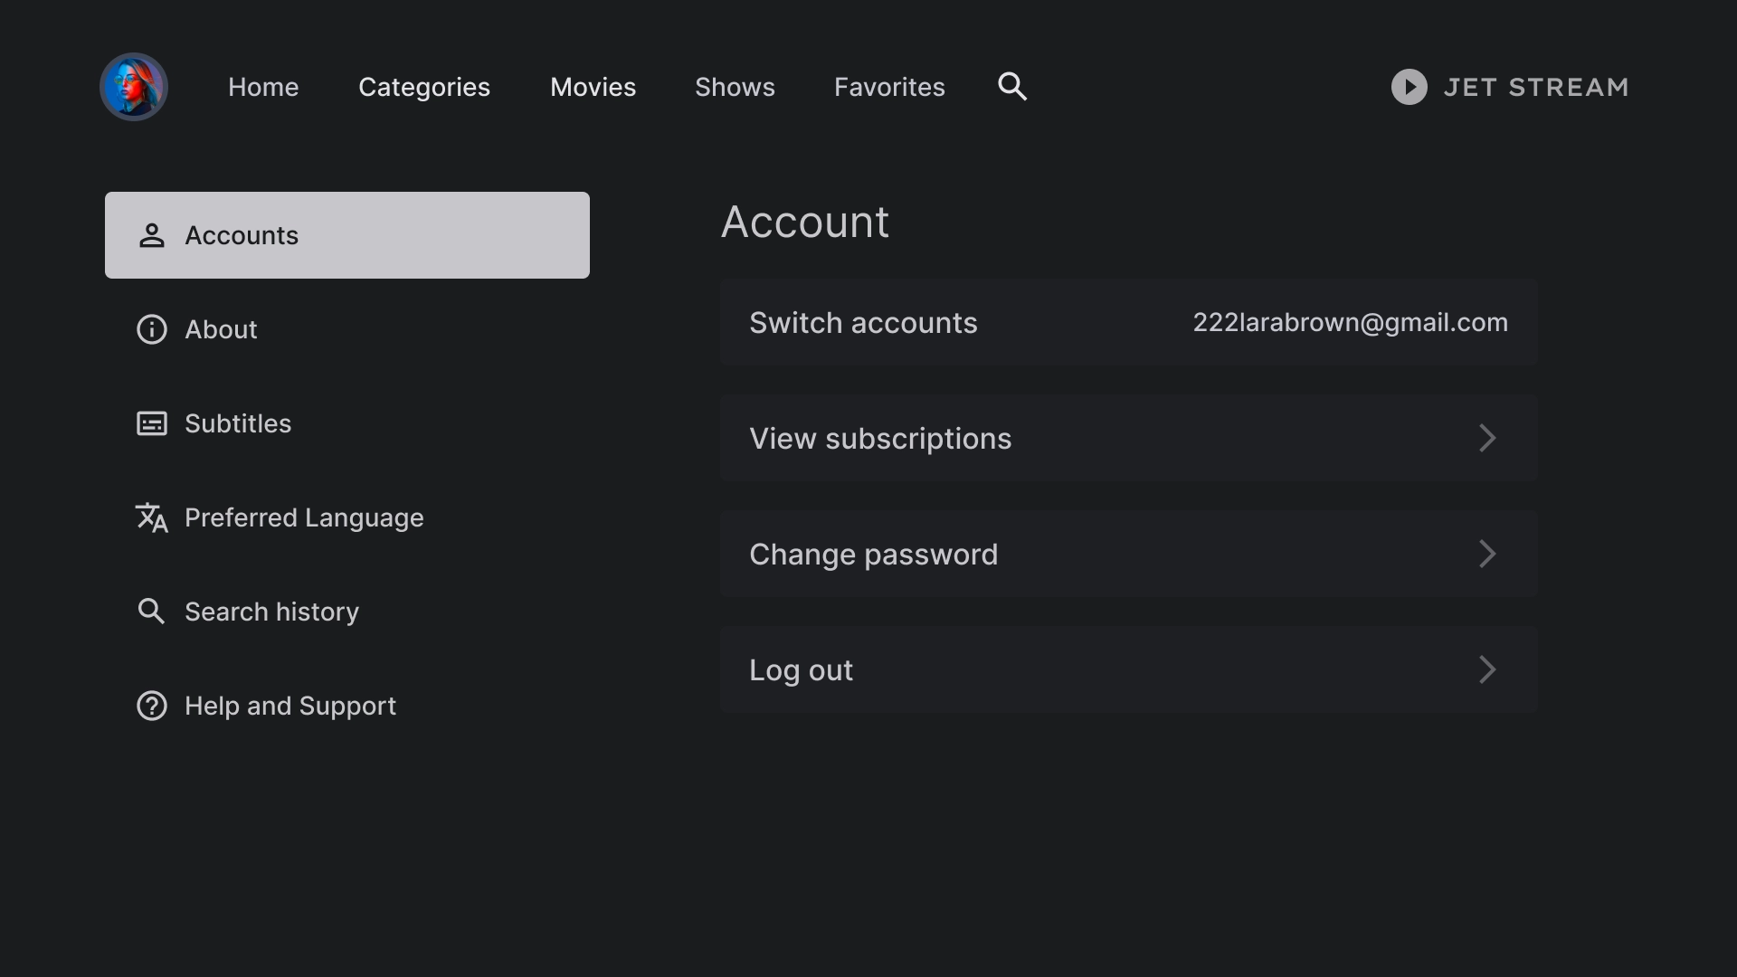Select the Shows navigation tab
1737x977 pixels.
[735, 86]
